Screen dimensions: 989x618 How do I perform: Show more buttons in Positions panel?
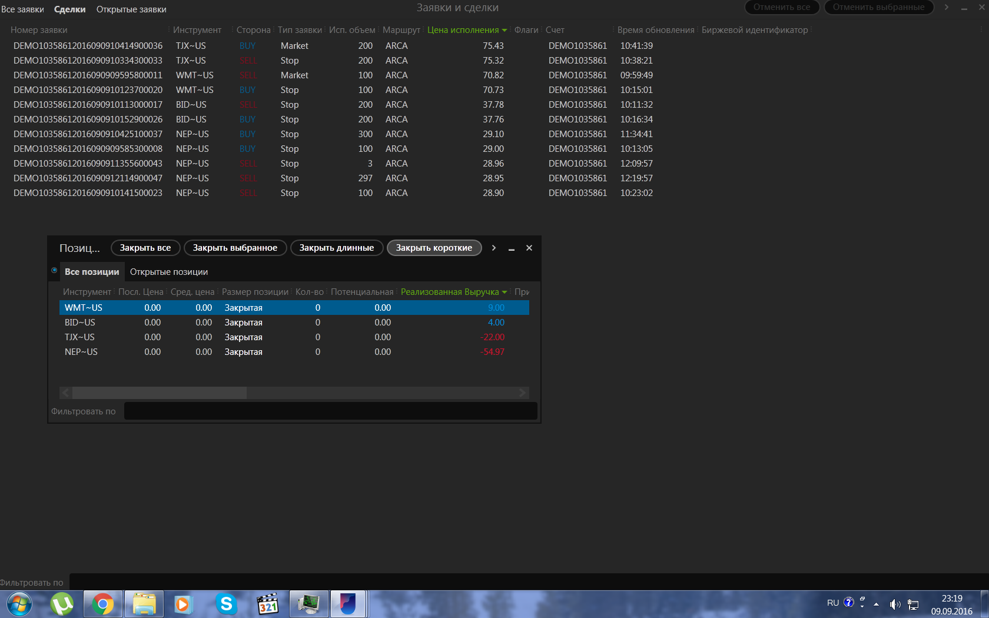click(493, 248)
